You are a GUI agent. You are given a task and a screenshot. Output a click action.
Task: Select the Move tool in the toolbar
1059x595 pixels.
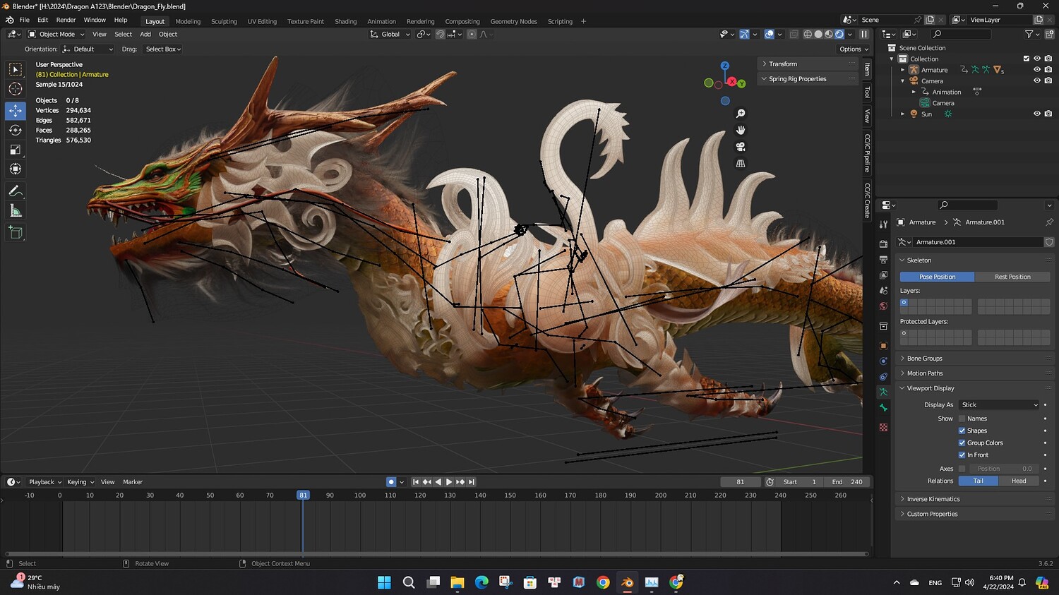(16, 111)
